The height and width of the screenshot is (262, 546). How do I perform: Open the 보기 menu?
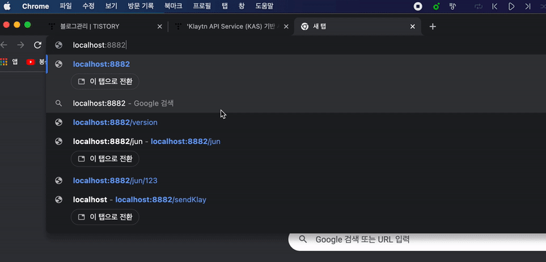[111, 6]
